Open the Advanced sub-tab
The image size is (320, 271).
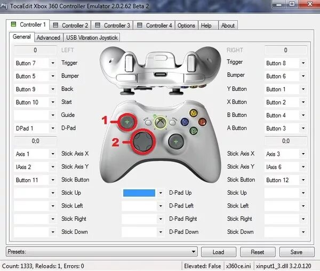tap(49, 37)
